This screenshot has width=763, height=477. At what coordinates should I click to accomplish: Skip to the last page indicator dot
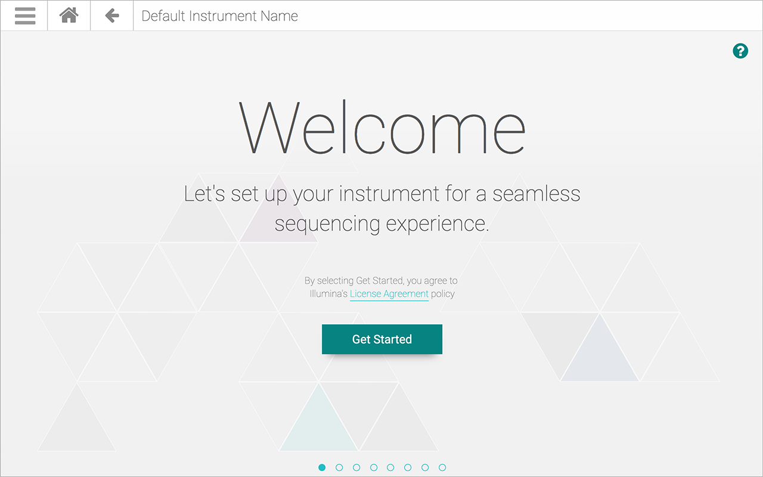click(x=442, y=467)
